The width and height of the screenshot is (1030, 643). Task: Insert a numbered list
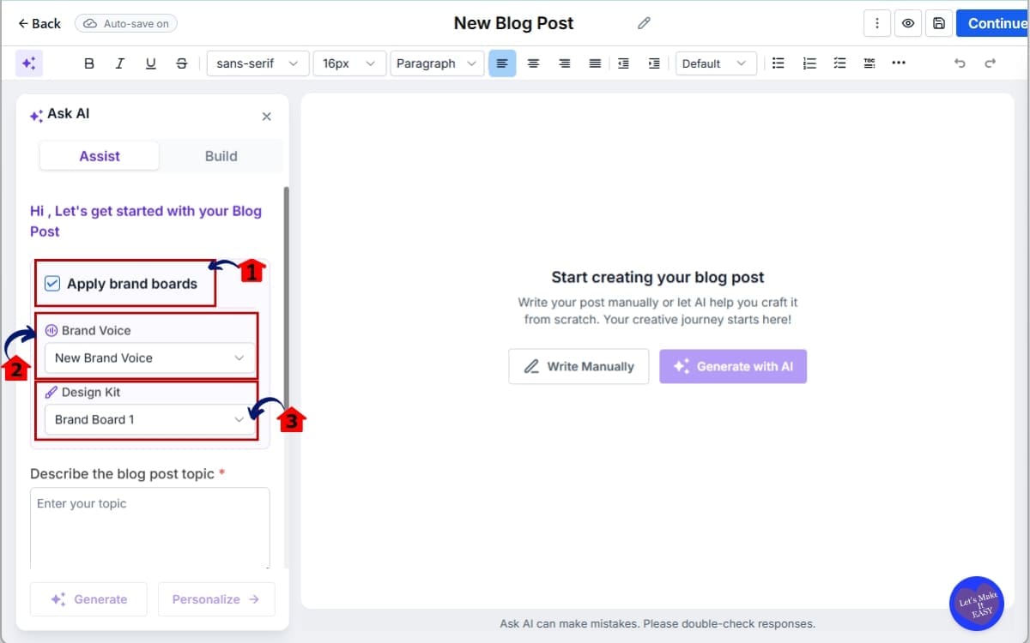click(809, 63)
